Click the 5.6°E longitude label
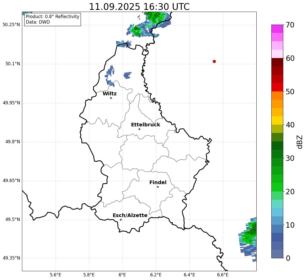Viewport: 306px width, 280px height. [x=56, y=275]
